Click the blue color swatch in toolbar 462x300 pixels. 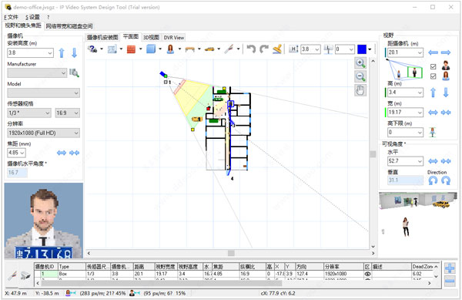(x=362, y=49)
